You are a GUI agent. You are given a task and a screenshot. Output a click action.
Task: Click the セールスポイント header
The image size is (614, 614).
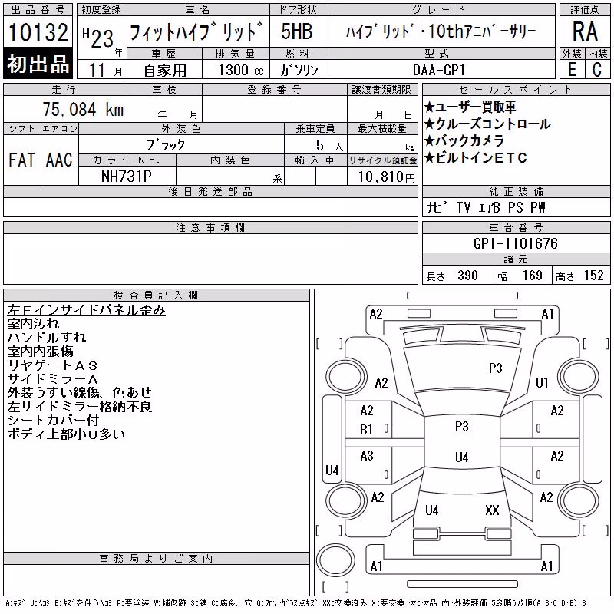tap(516, 90)
